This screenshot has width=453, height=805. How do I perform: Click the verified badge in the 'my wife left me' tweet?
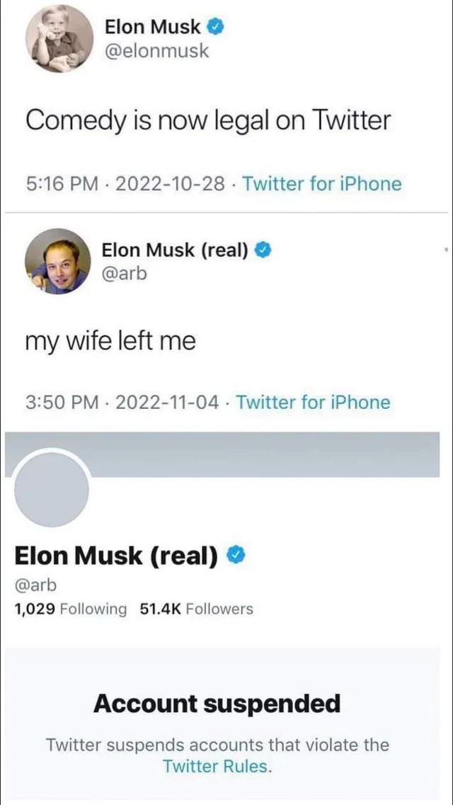click(x=263, y=249)
